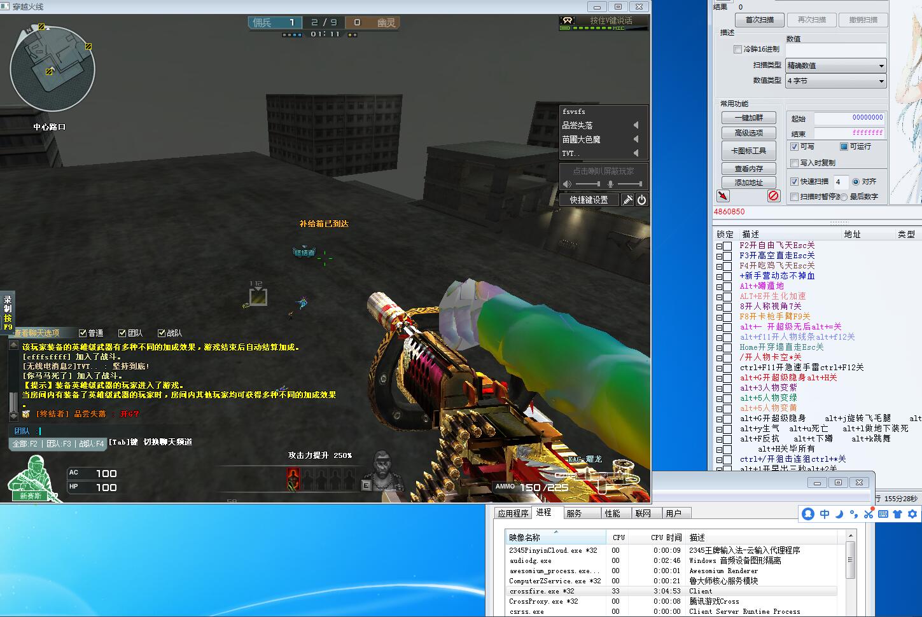Check the lock box for F2开自由飞天
Image resolution: width=922 pixels, height=617 pixels.
(x=727, y=246)
